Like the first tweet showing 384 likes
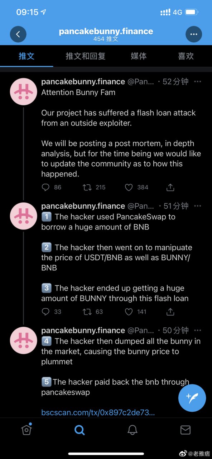 [x=129, y=187]
